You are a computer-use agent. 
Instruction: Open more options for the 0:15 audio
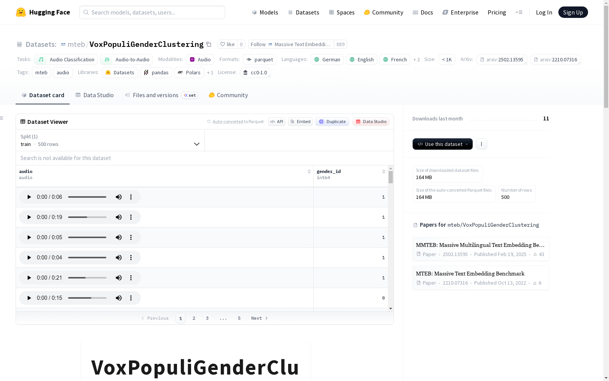131,298
